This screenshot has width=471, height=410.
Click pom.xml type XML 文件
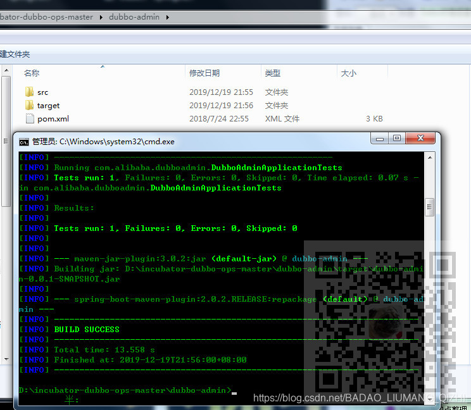tap(282, 119)
